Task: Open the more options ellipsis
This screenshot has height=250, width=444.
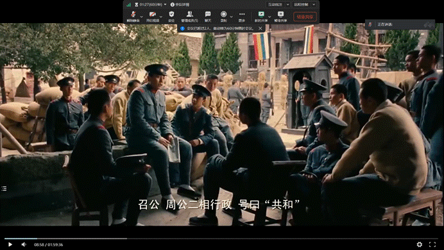Action: coord(241,17)
